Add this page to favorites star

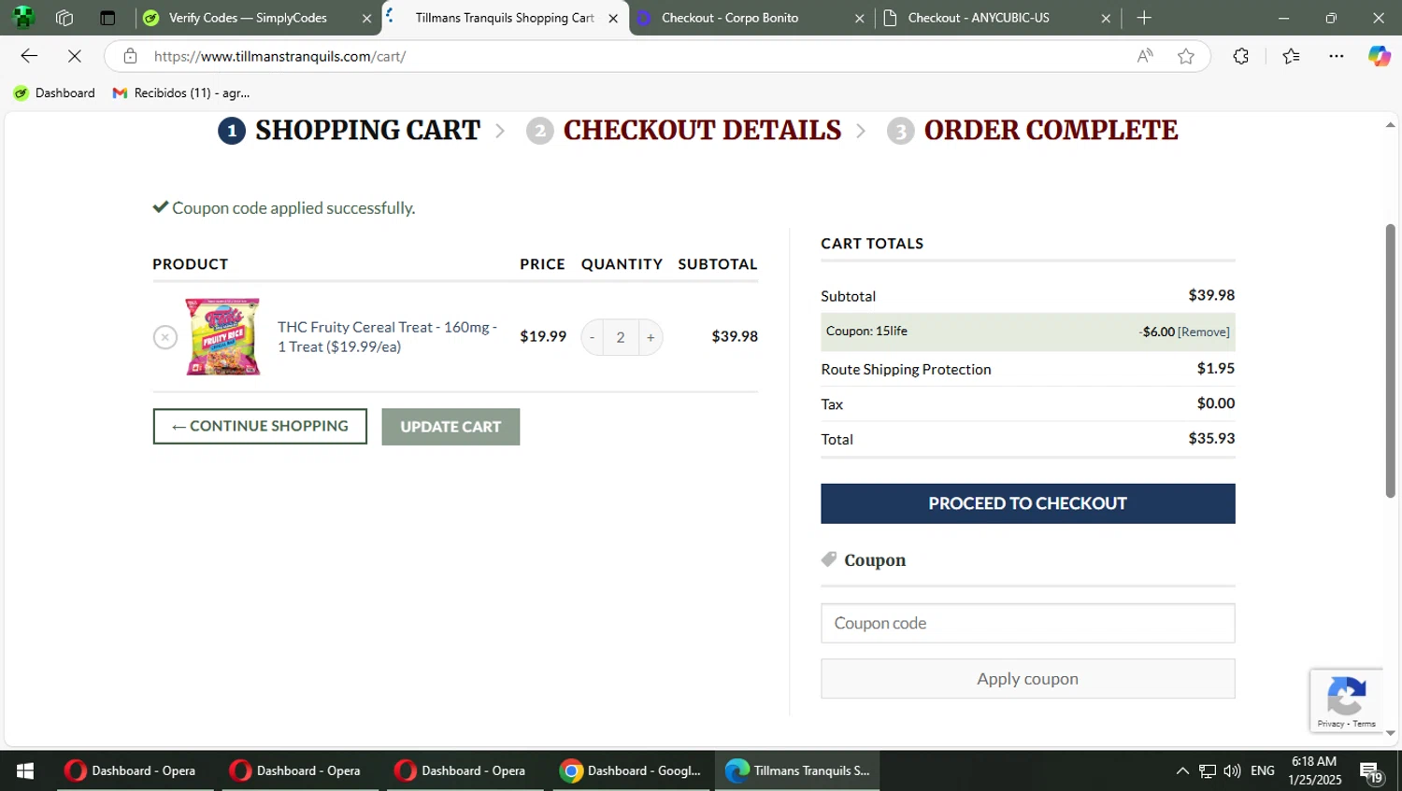(x=1186, y=56)
